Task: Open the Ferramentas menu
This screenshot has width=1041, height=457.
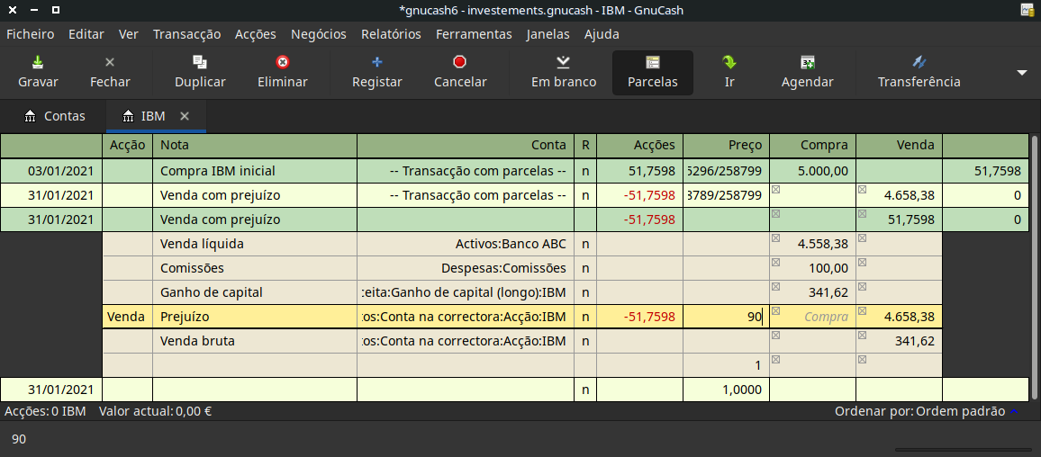Action: click(473, 34)
